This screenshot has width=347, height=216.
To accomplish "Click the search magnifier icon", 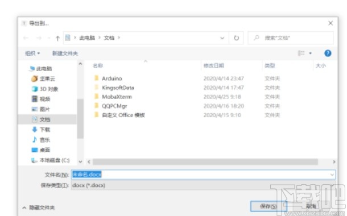I will tap(256, 38).
